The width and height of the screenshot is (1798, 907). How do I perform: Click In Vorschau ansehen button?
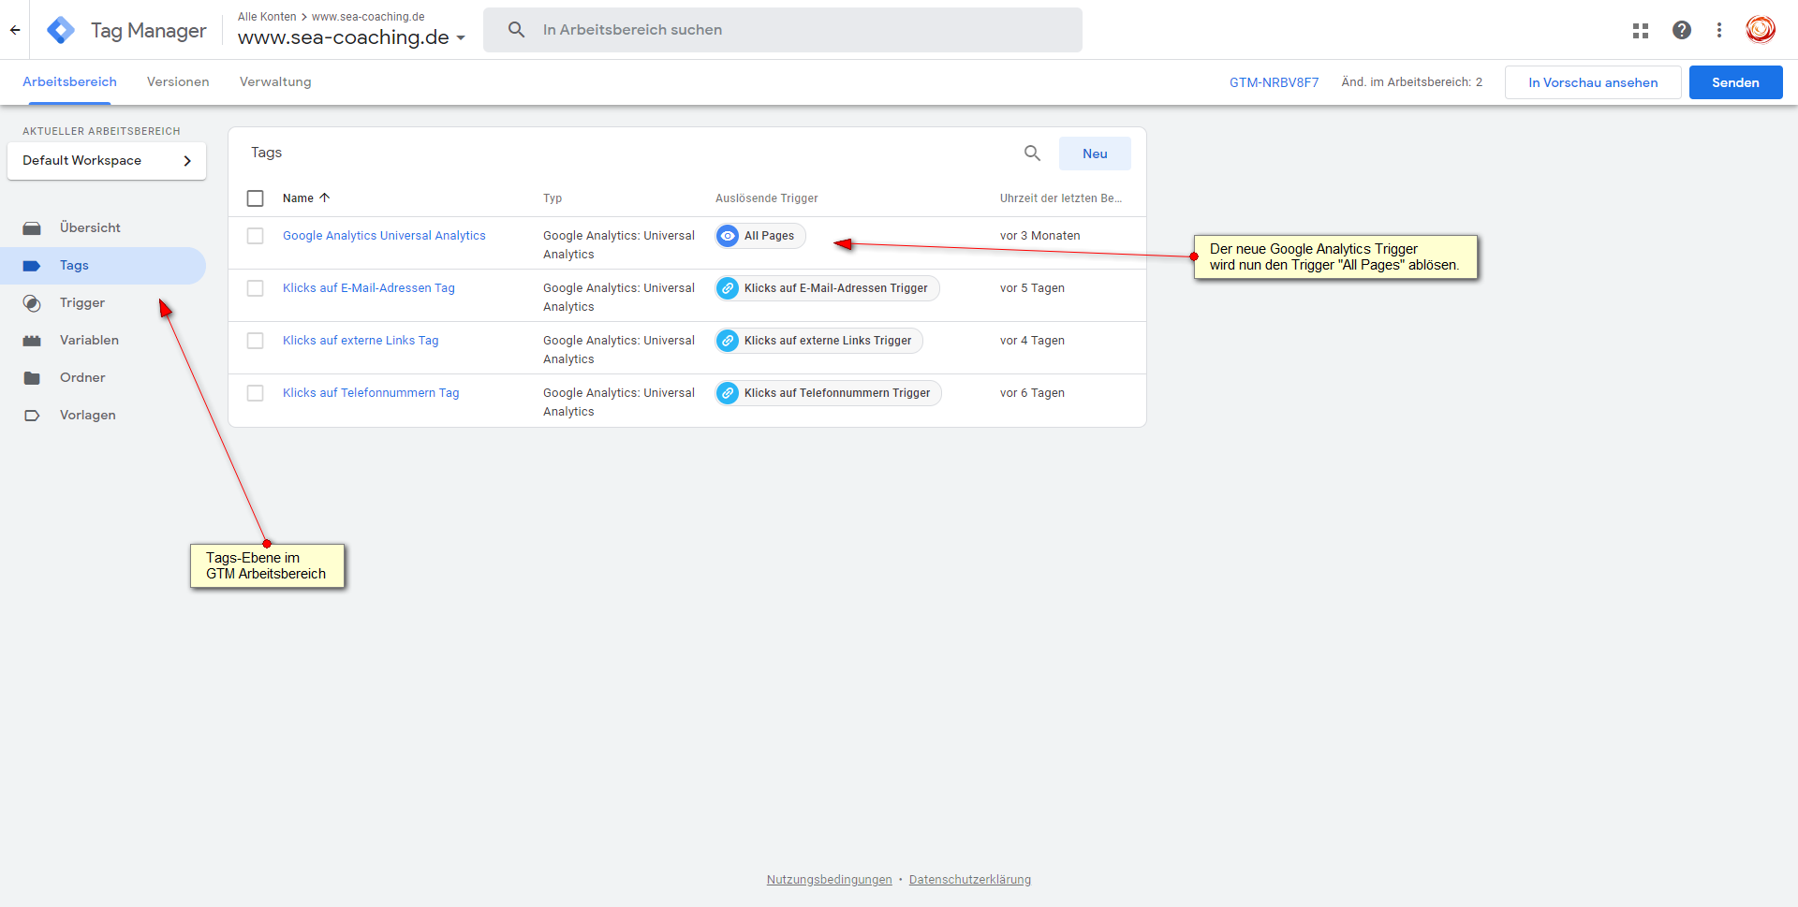pyautogui.click(x=1593, y=82)
